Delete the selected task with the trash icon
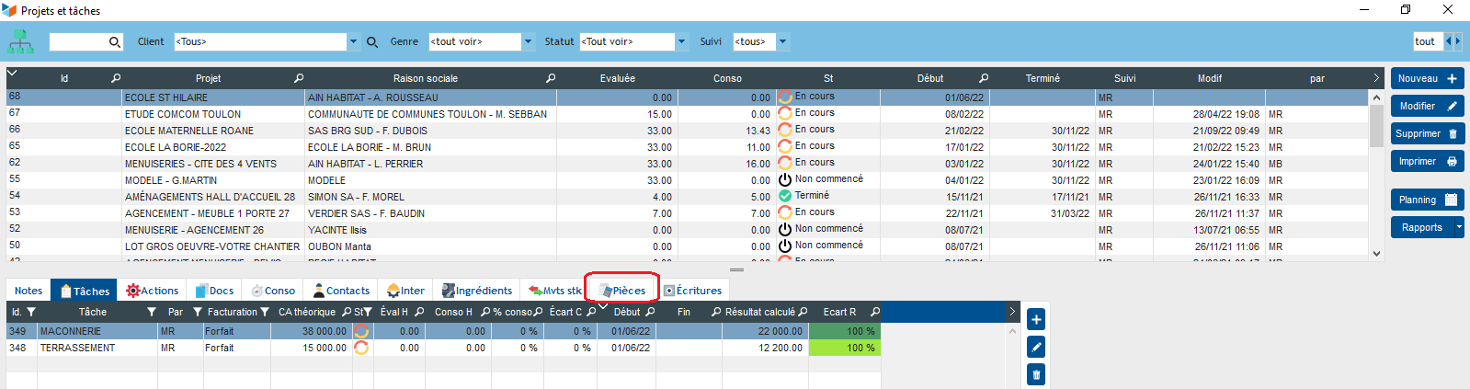This screenshot has height=389, width=1470. (x=1036, y=374)
